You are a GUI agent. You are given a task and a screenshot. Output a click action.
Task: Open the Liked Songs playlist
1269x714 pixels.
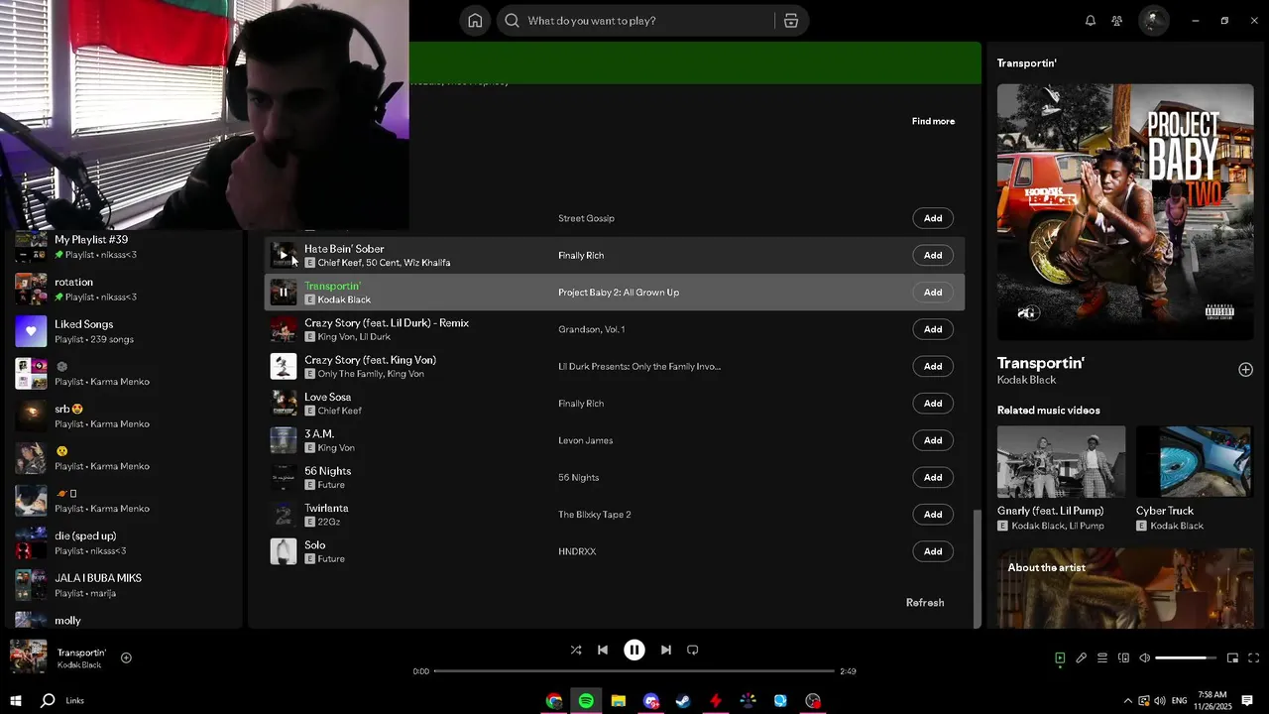(124, 331)
